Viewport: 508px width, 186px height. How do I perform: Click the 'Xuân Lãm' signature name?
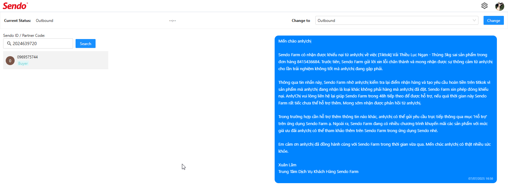pyautogui.click(x=287, y=165)
